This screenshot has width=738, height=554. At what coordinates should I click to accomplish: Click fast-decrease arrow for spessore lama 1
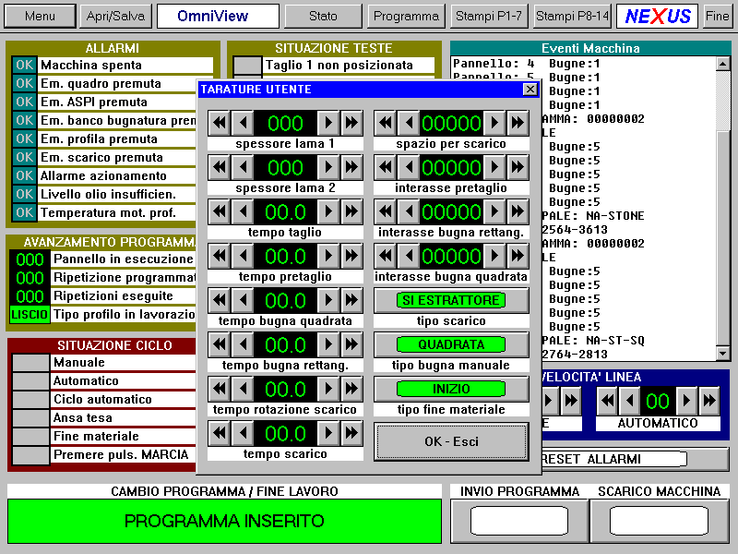219,123
